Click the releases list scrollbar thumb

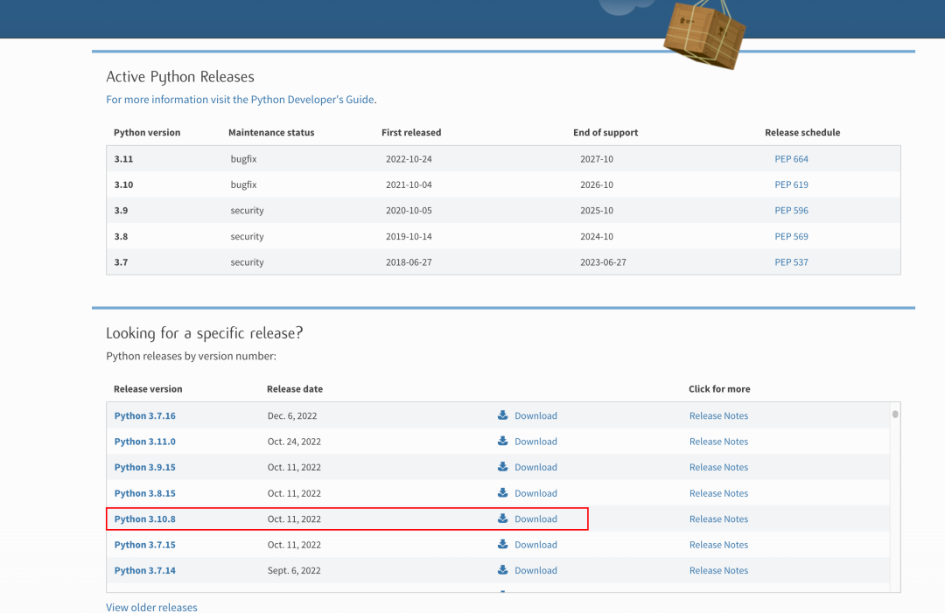895,414
